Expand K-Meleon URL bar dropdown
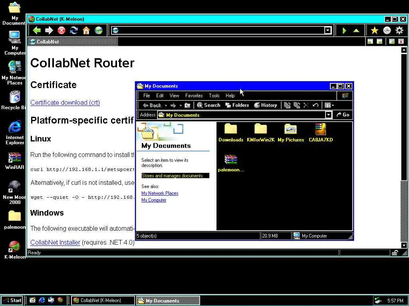 coord(328,30)
